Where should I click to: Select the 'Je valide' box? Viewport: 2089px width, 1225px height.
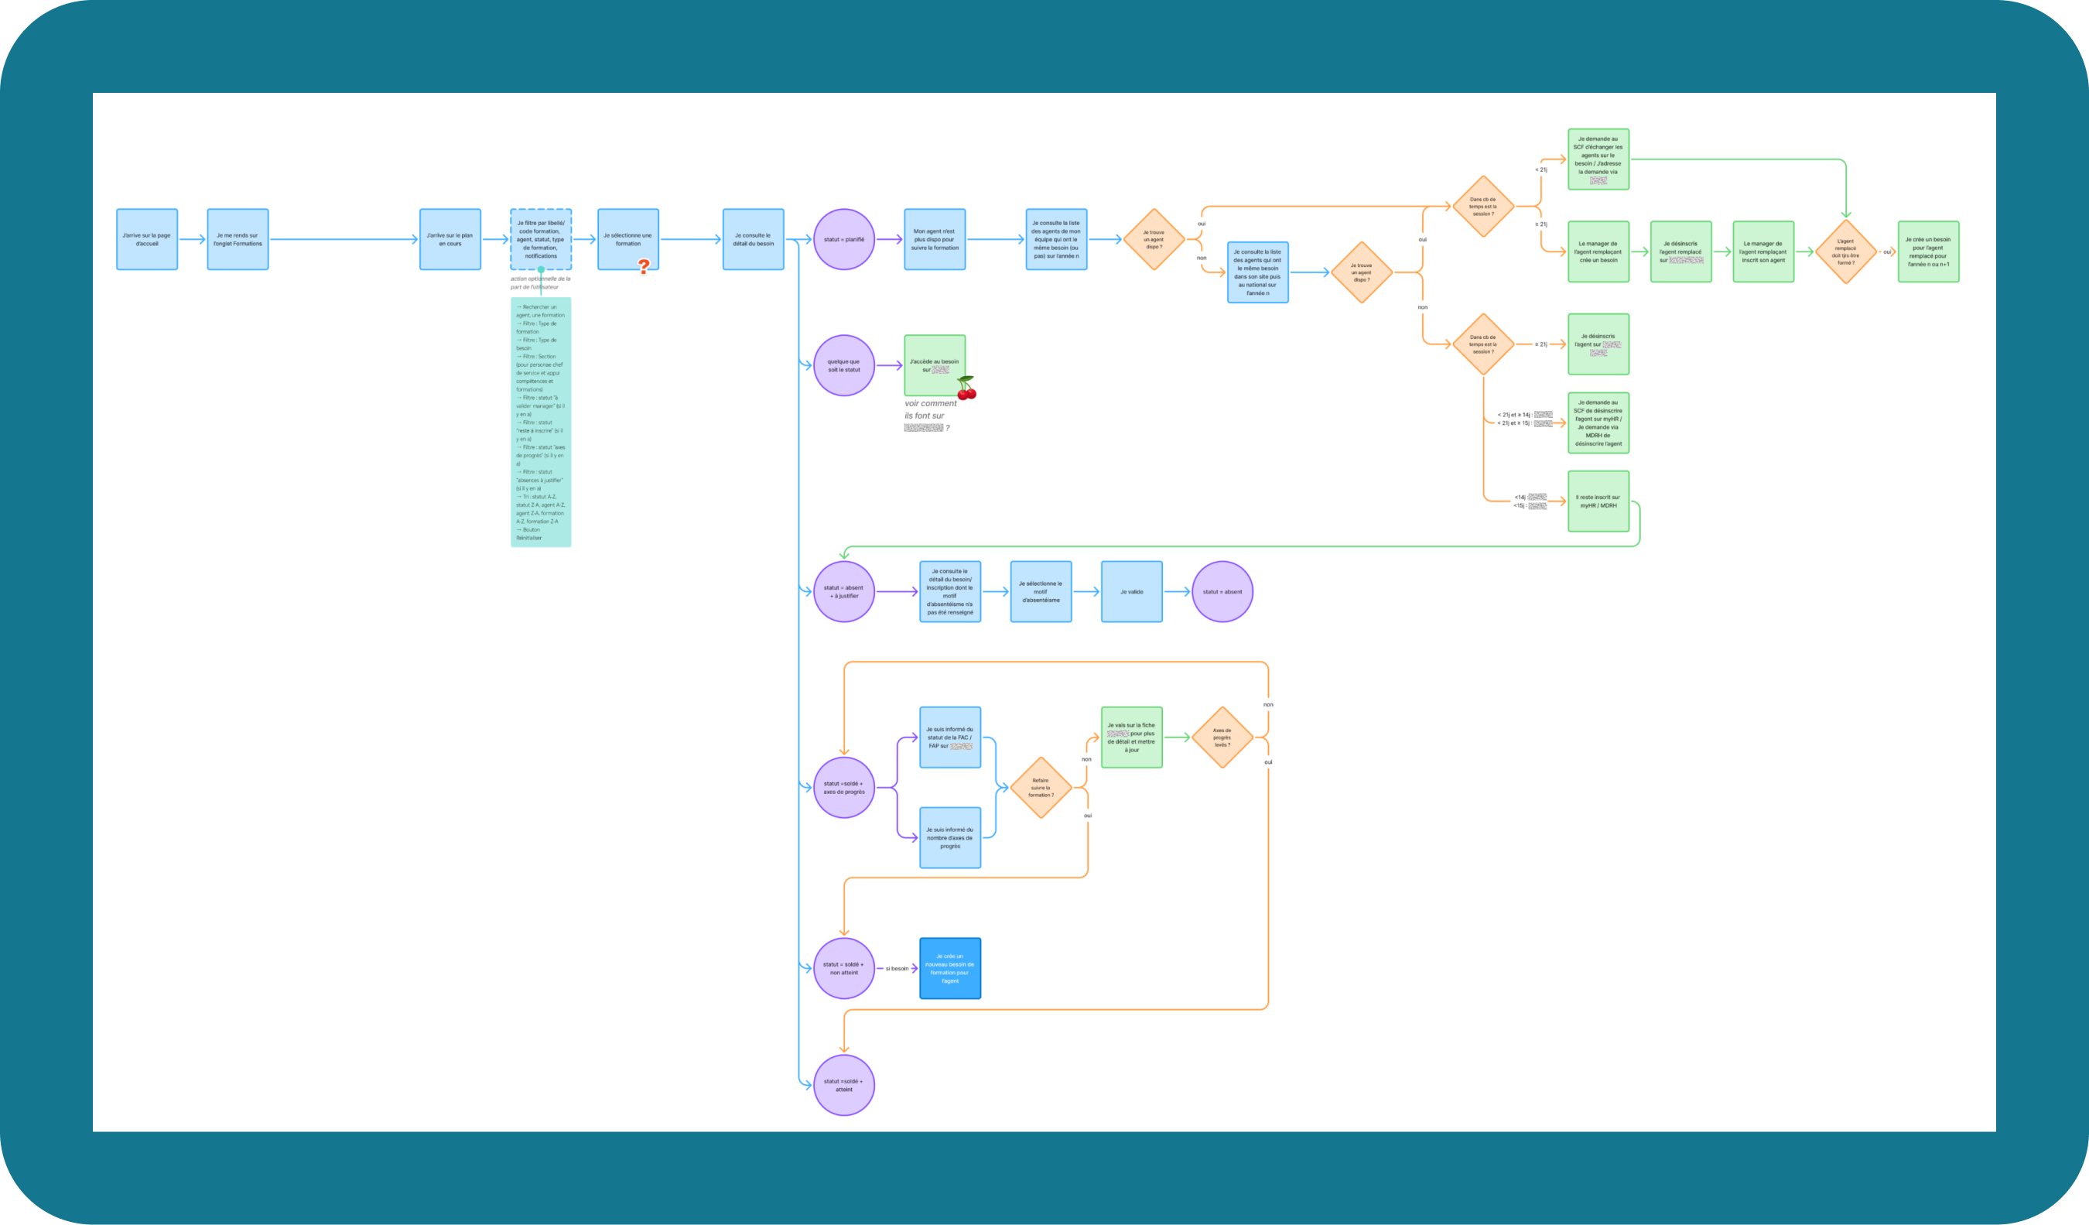1131,591
